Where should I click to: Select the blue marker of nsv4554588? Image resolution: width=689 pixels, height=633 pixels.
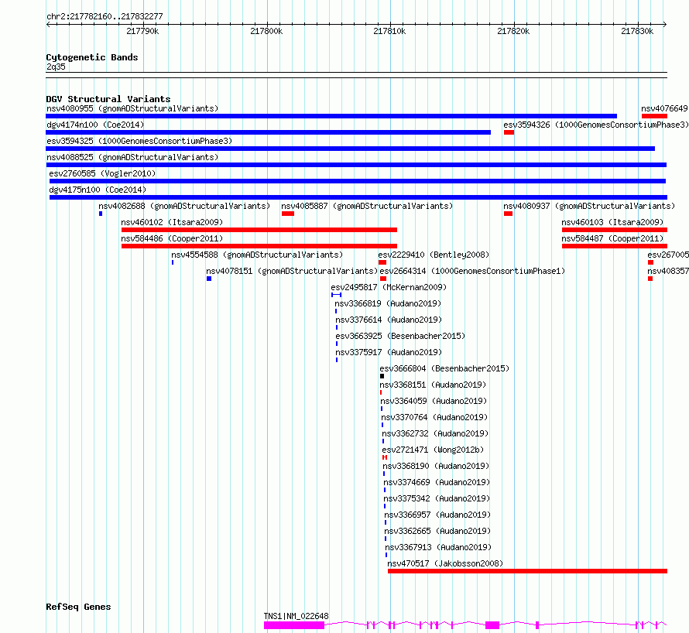click(x=173, y=262)
